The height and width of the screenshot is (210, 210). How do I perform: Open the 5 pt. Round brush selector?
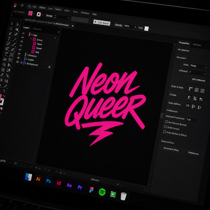(101, 22)
